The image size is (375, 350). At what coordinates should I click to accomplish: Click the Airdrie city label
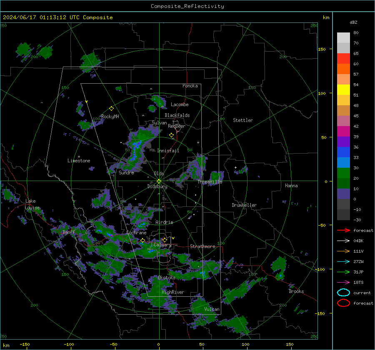click(164, 222)
